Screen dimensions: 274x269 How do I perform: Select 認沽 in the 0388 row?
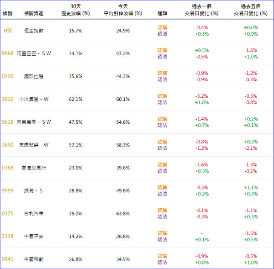(162, 171)
